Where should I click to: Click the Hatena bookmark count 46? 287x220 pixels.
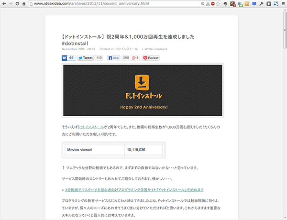(x=71, y=58)
